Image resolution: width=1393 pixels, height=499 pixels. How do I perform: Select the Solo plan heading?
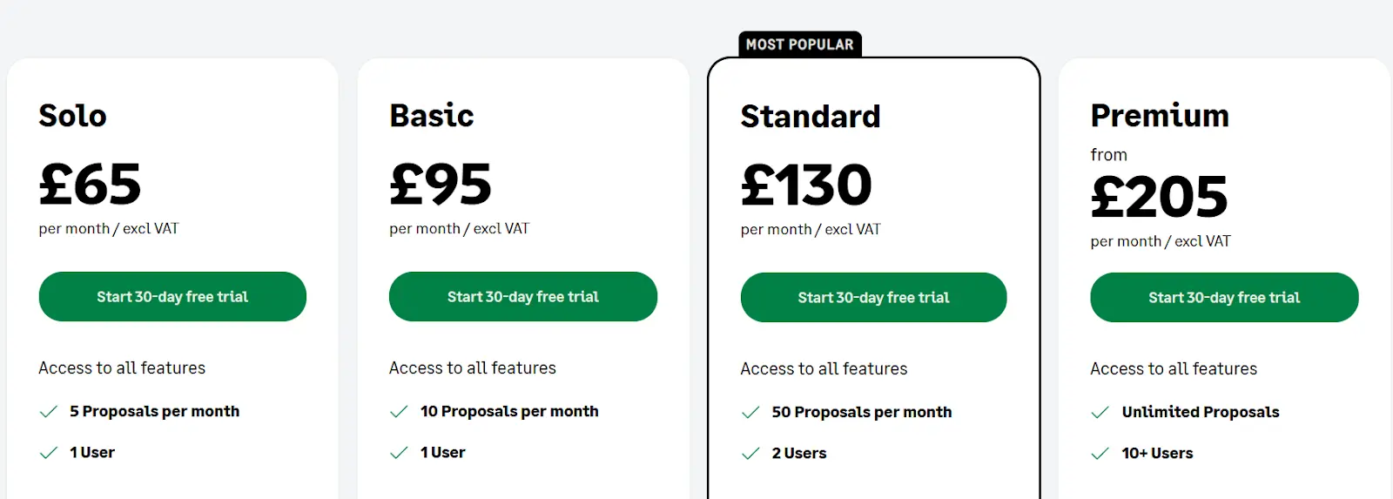(x=73, y=115)
